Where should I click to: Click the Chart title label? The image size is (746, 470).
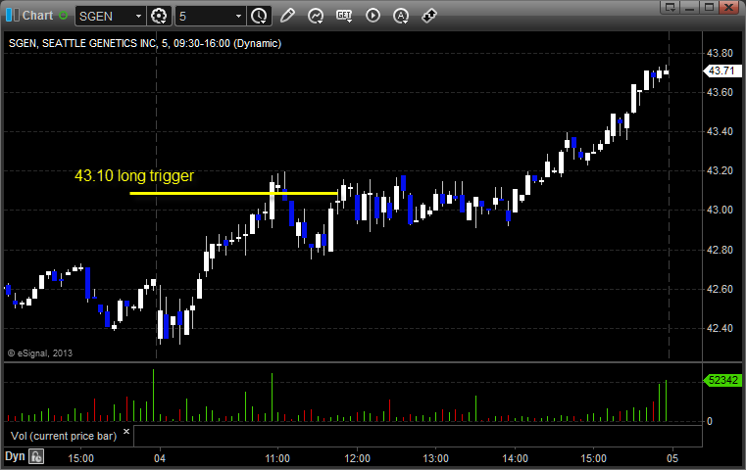coord(37,16)
